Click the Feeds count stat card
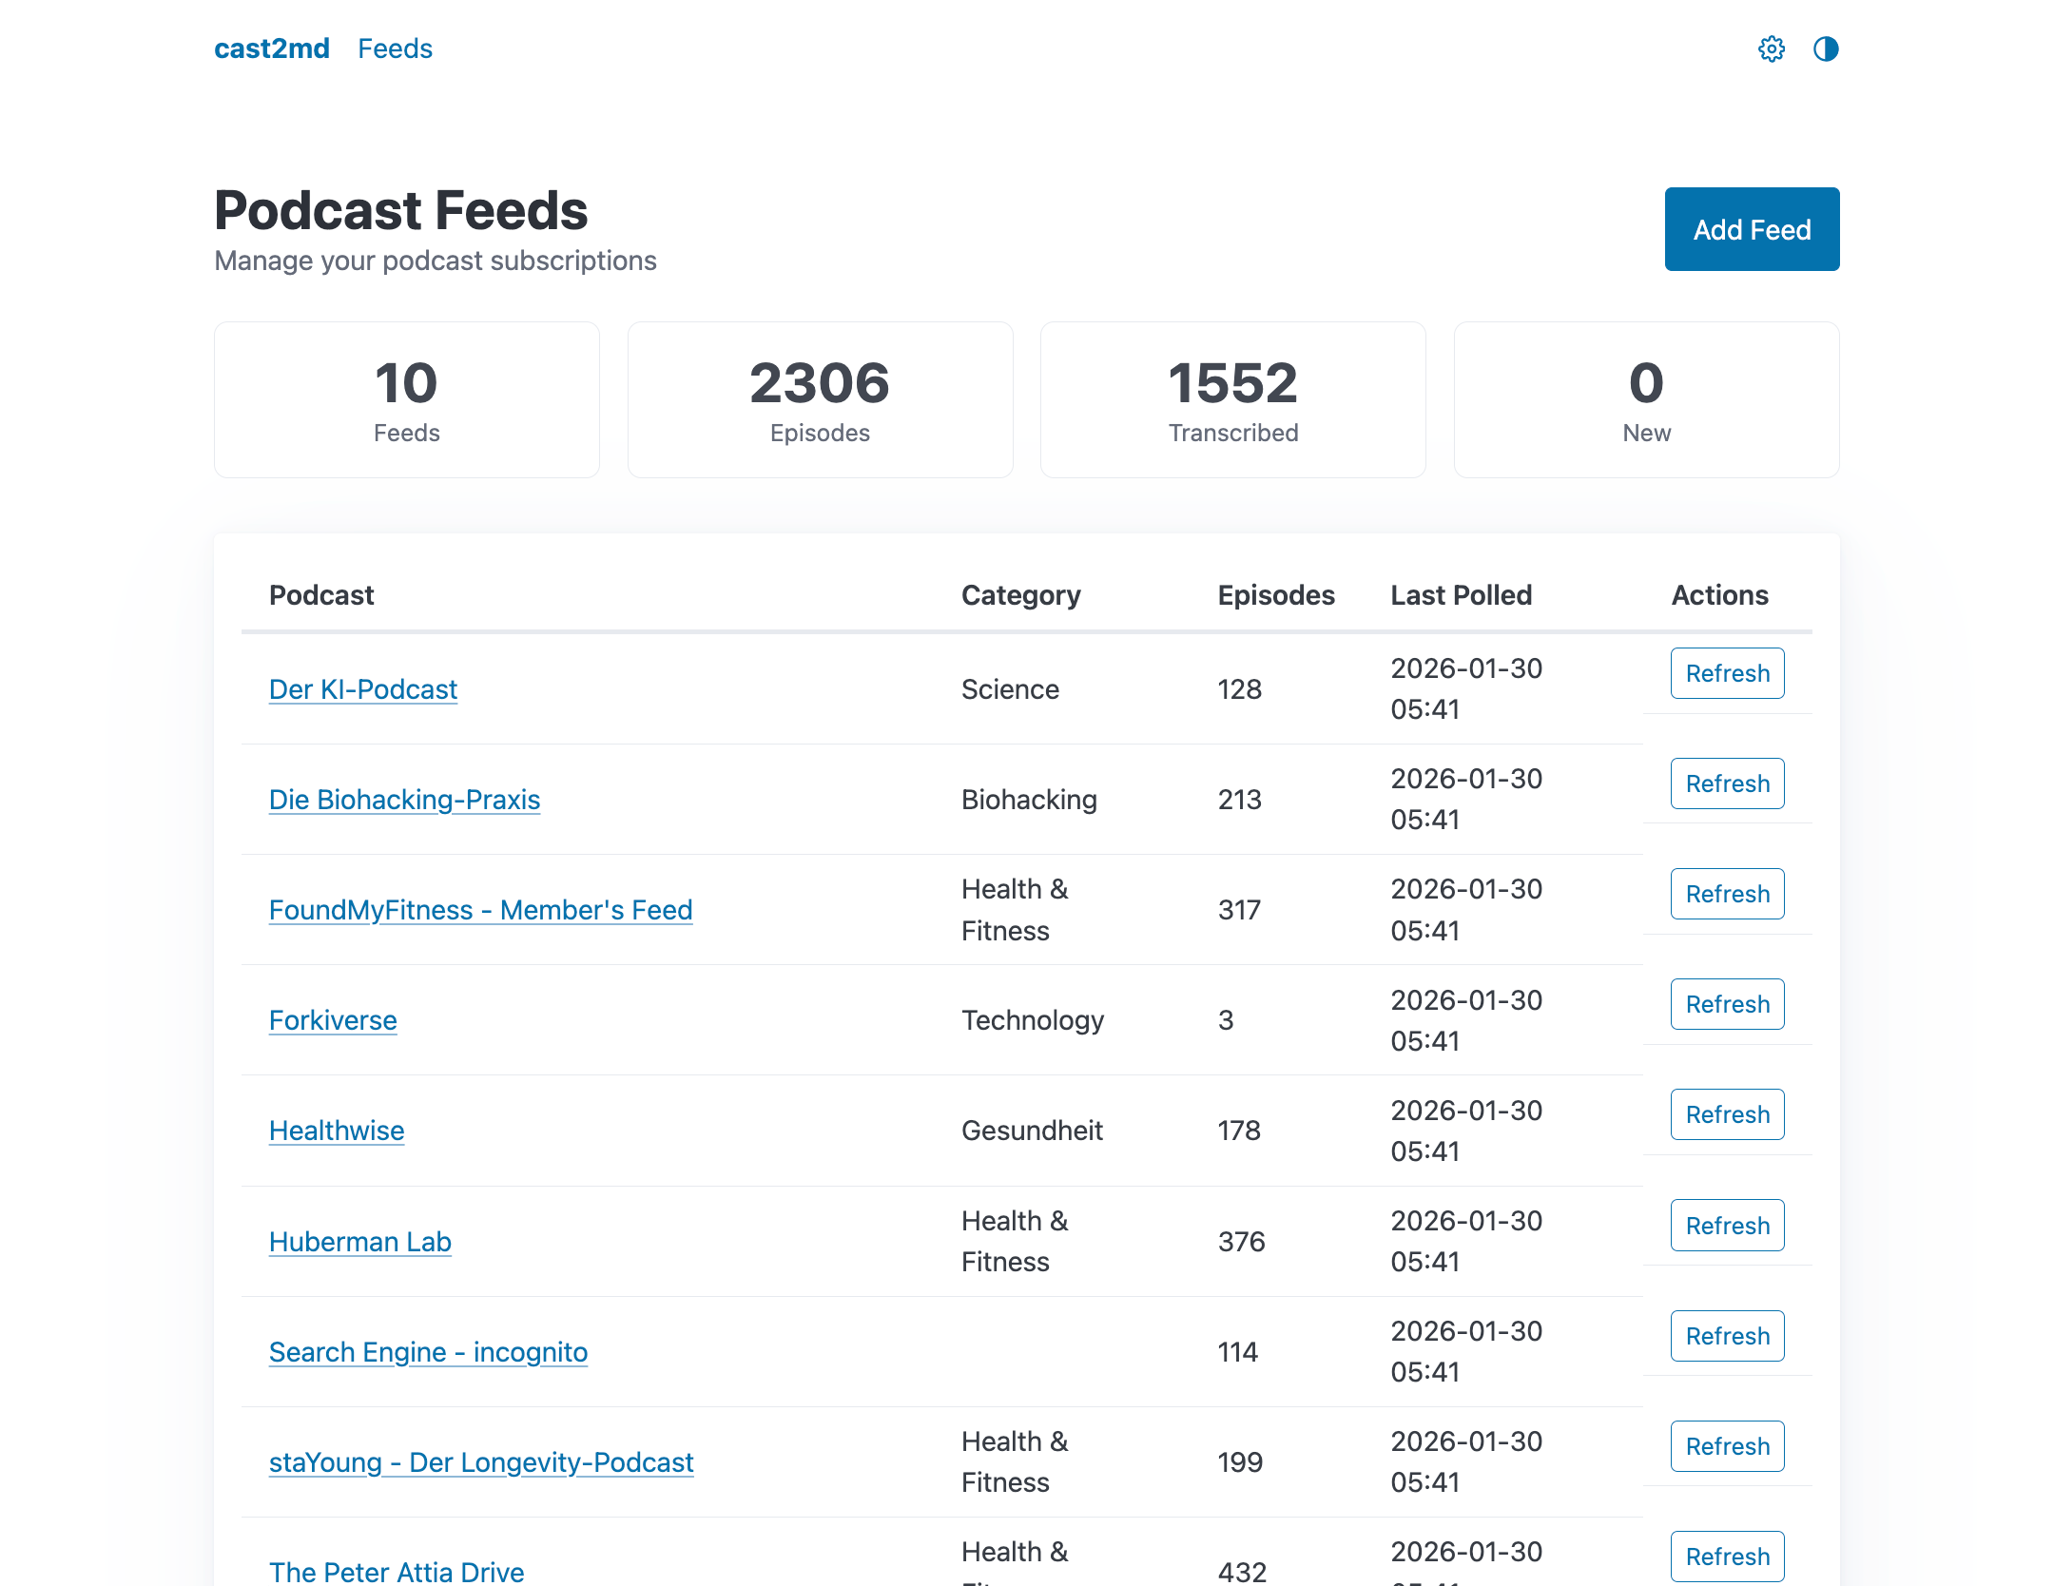Viewport: 2054px width, 1586px height. pyautogui.click(x=407, y=399)
